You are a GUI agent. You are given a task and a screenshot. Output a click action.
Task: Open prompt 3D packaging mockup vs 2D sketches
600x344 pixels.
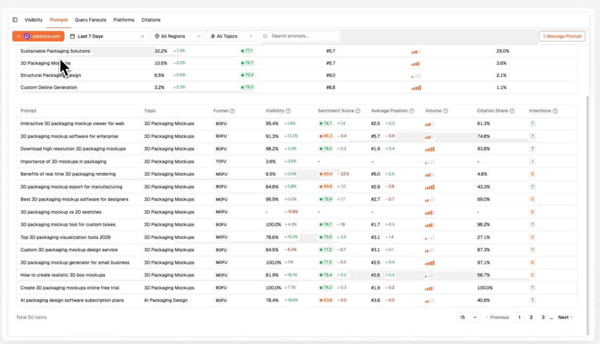61,212
